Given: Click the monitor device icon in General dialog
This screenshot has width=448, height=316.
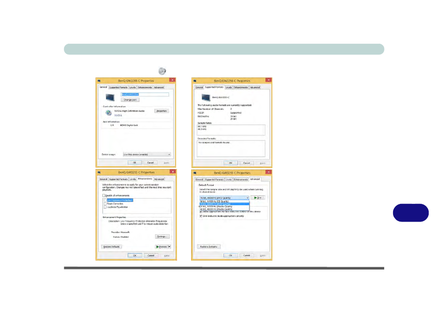Looking at the screenshot, I should pyautogui.click(x=110, y=97).
